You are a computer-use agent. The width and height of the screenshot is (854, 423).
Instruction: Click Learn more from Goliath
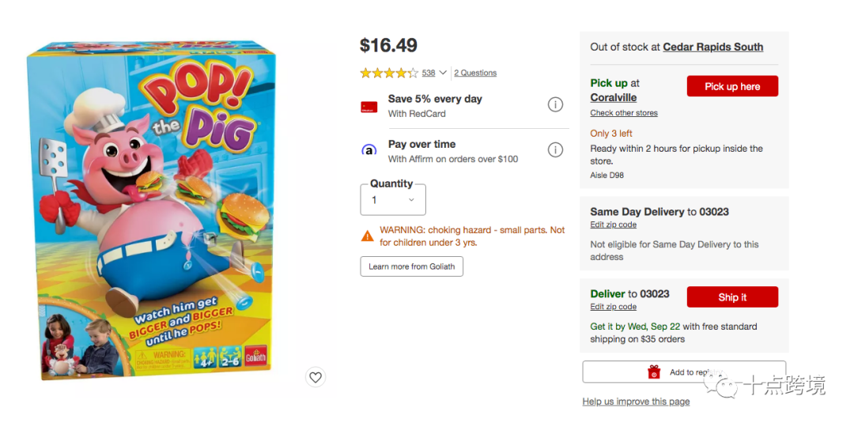[411, 266]
